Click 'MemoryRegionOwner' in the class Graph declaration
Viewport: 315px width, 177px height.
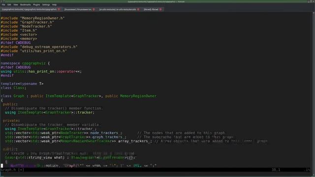click(138, 96)
